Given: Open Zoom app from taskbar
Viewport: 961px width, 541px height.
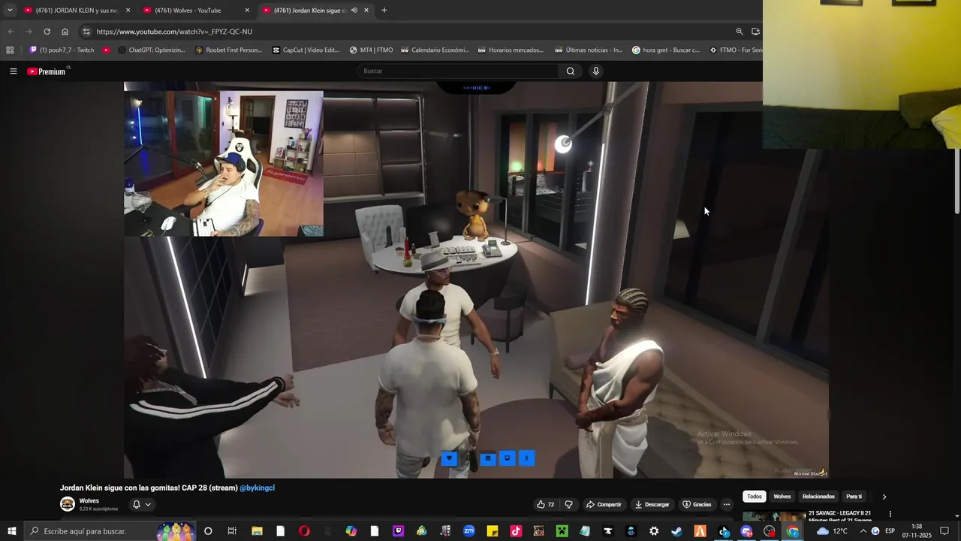Looking at the screenshot, I should (468, 531).
